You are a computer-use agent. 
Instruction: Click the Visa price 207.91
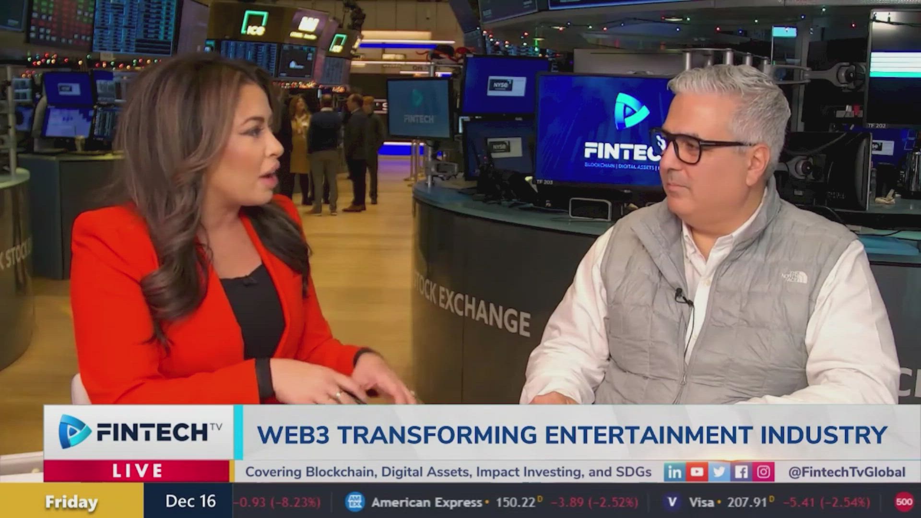click(747, 502)
